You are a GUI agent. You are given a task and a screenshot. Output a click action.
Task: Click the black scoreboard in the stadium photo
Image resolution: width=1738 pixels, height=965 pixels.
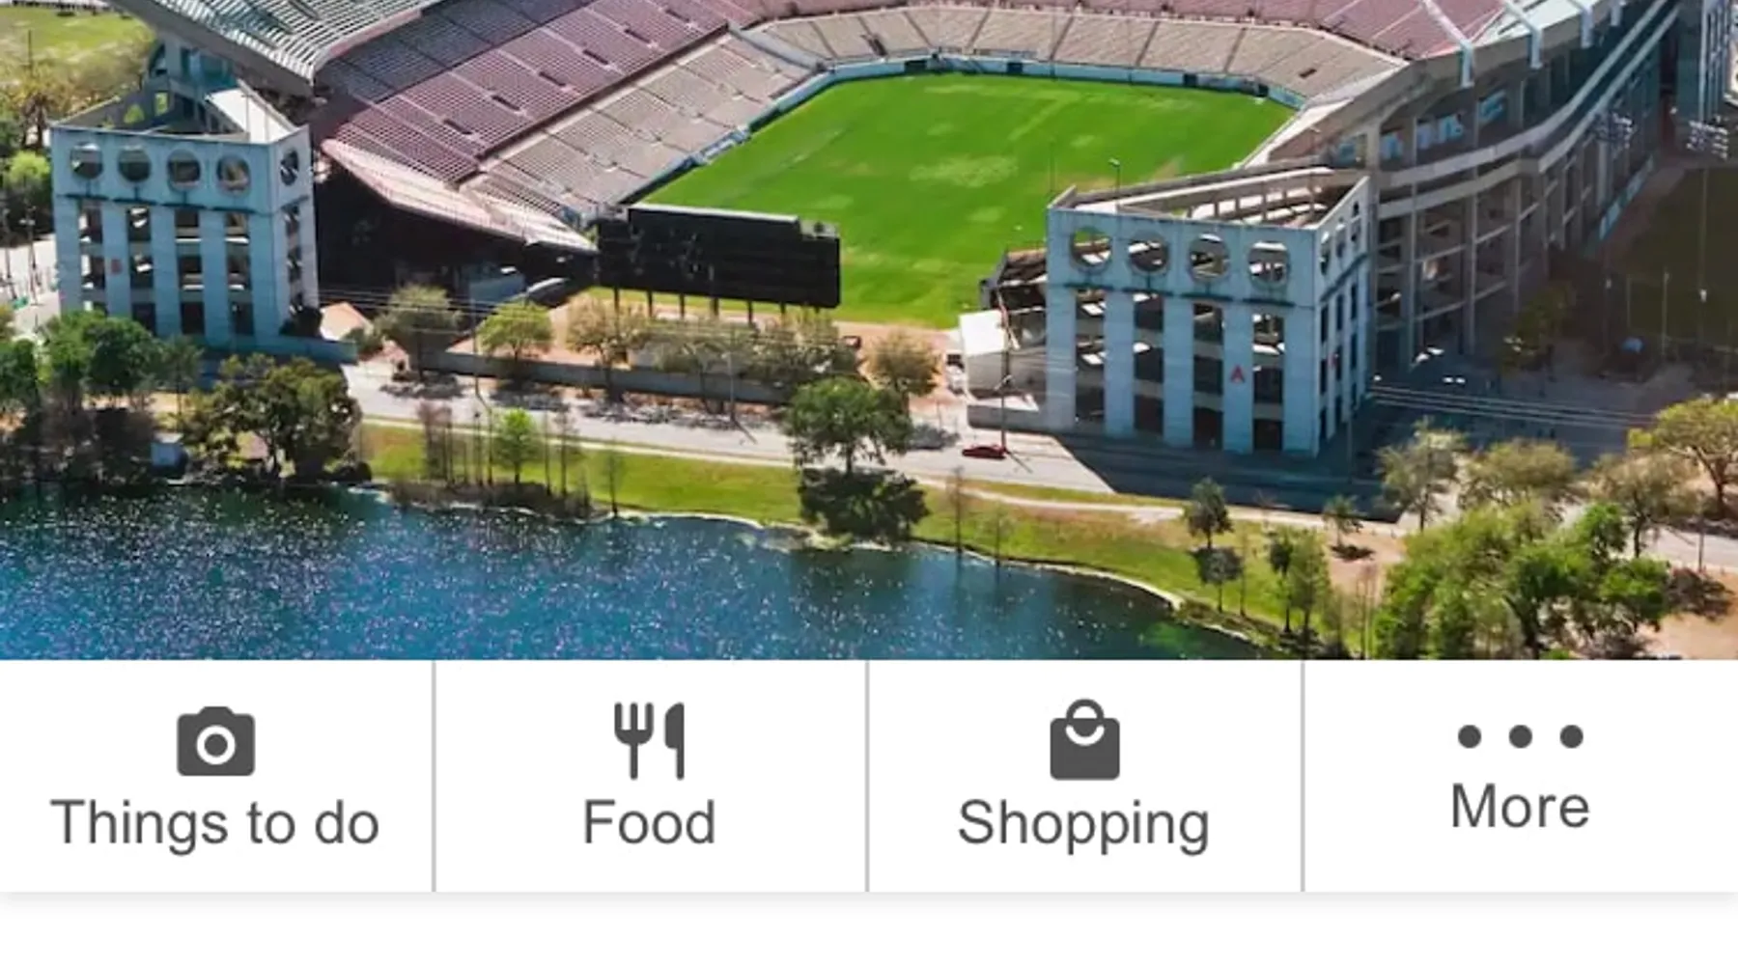click(717, 258)
